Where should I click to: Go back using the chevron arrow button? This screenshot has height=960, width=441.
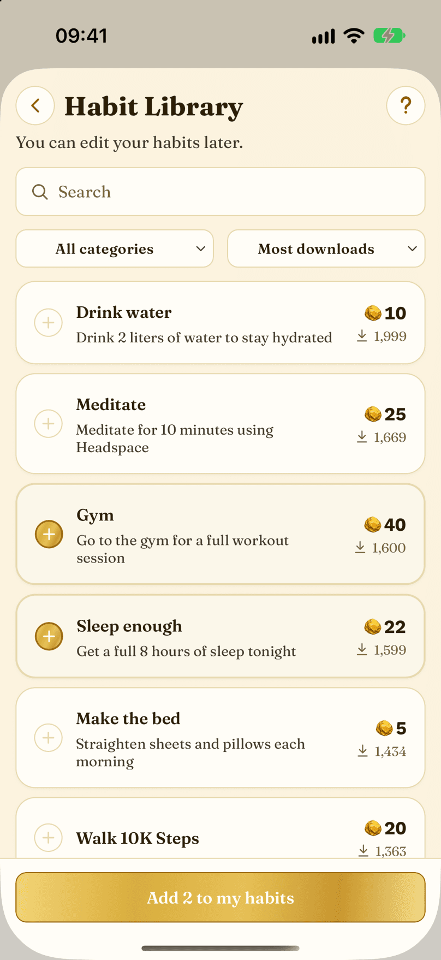(35, 105)
